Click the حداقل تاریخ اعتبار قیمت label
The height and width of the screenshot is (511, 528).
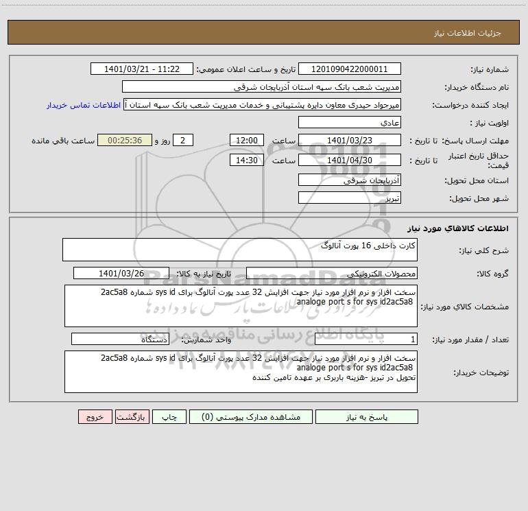[479, 161]
